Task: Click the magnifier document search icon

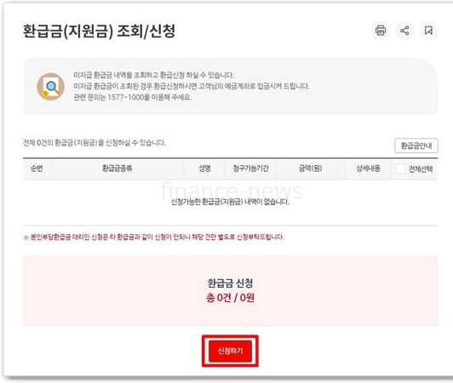Action: [x=50, y=86]
